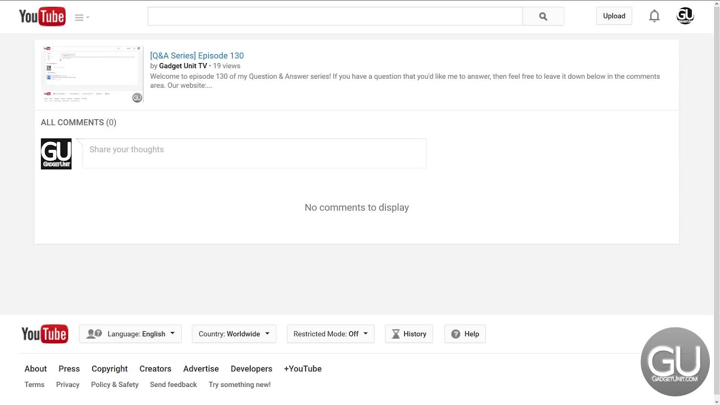Click the question mark Help icon
This screenshot has width=720, height=405.
(x=456, y=334)
